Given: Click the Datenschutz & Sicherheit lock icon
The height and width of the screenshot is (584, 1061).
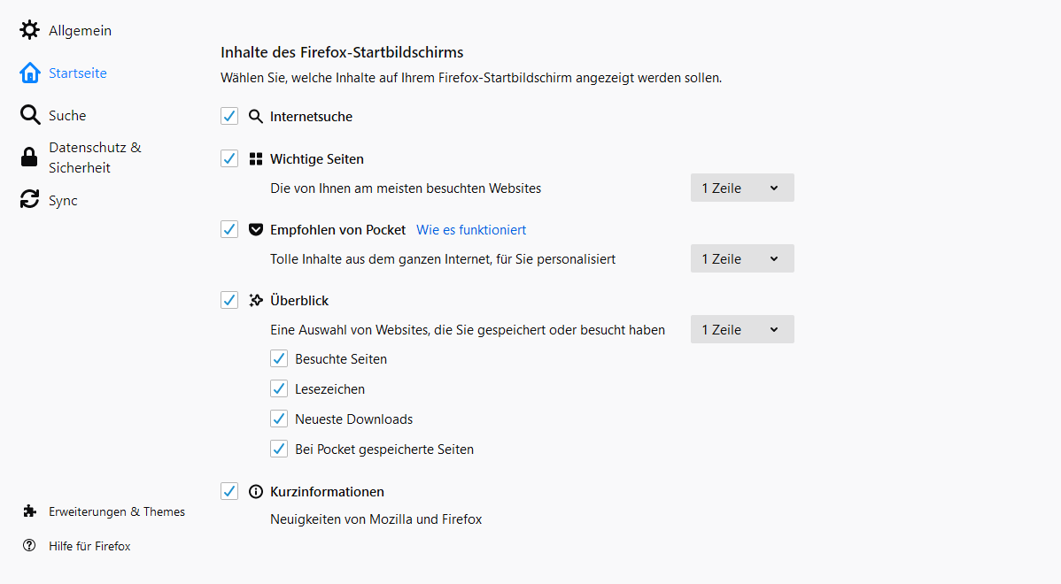Looking at the screenshot, I should (x=29, y=158).
